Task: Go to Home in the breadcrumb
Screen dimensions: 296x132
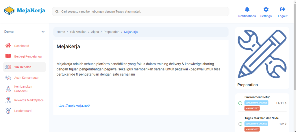Action: point(61,32)
